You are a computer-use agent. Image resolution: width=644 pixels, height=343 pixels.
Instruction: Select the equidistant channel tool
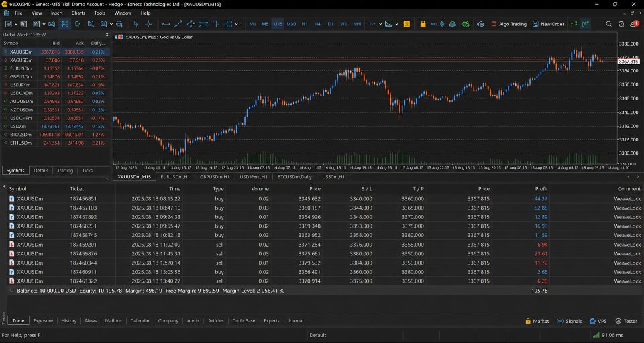click(x=191, y=24)
